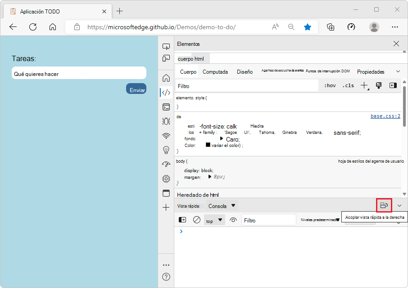Clear the console circle-slash icon

(197, 220)
